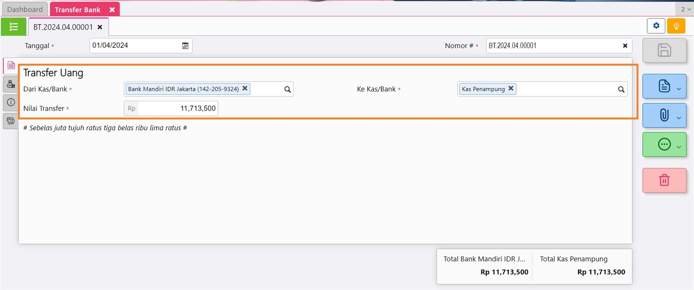Search Dari Kas/Bank with magnifier icon
The image size is (694, 290).
point(287,89)
